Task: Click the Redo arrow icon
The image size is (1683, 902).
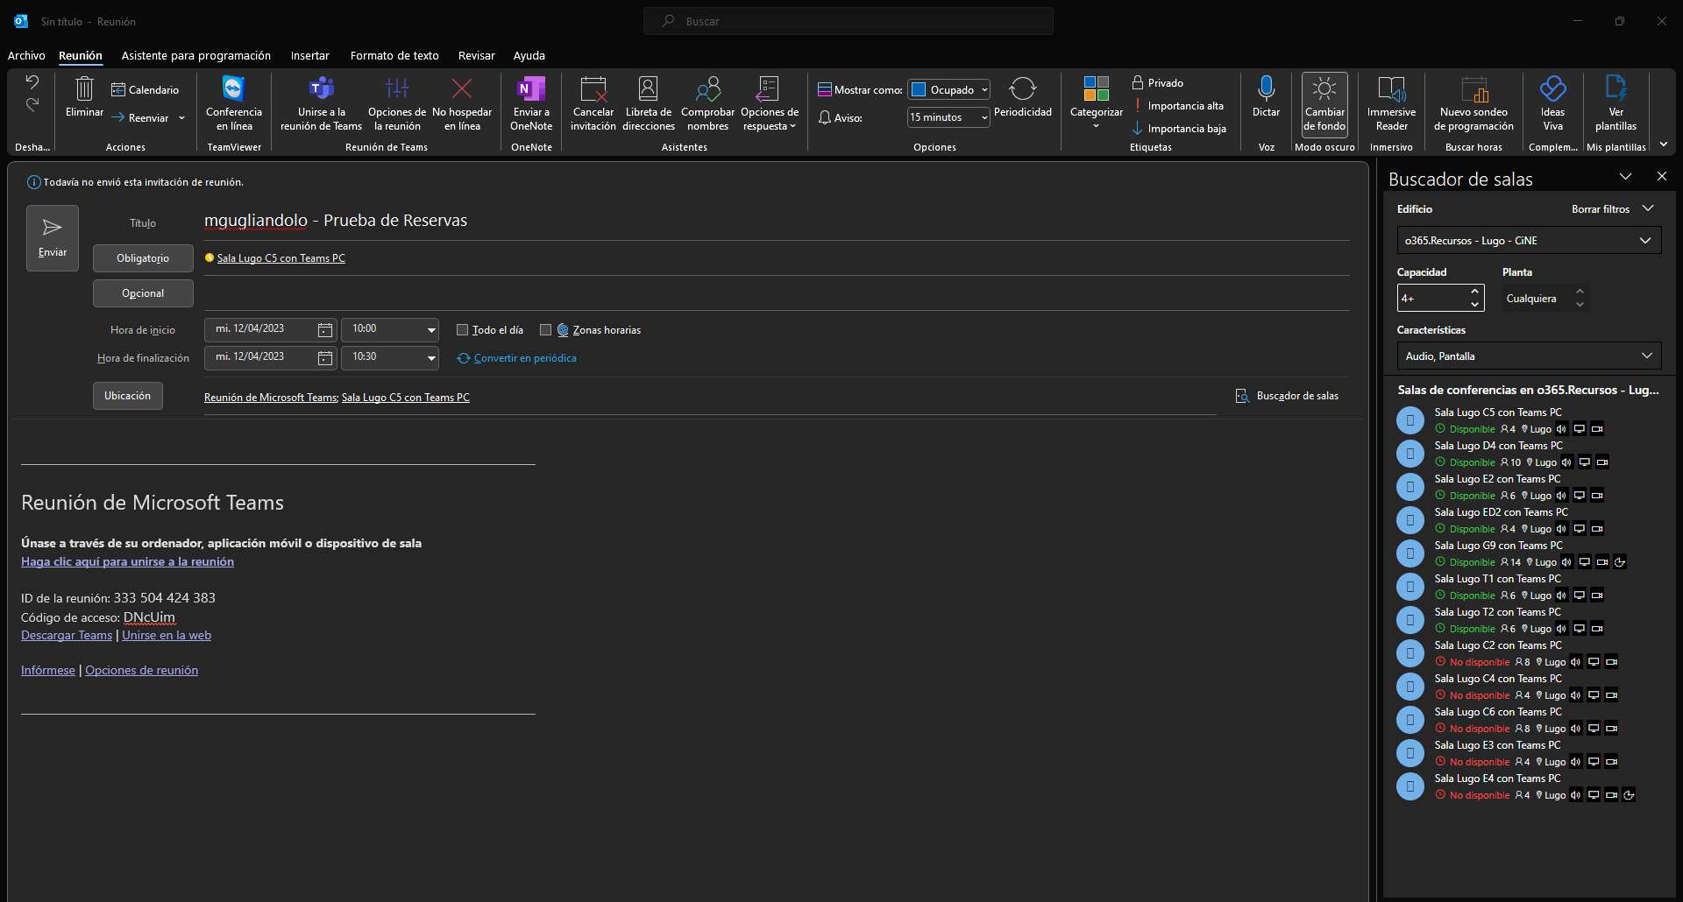Action: click(x=32, y=104)
